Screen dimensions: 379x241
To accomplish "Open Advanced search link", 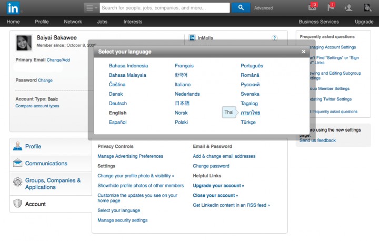I will (263, 8).
